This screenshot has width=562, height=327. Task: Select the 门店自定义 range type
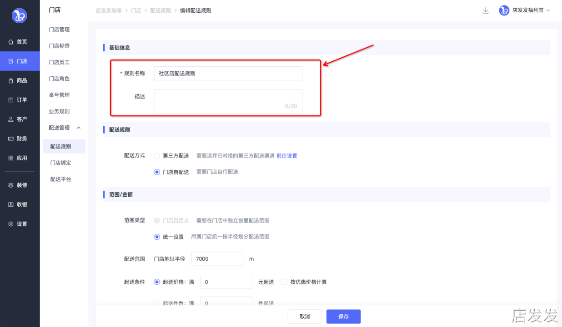pyautogui.click(x=157, y=220)
